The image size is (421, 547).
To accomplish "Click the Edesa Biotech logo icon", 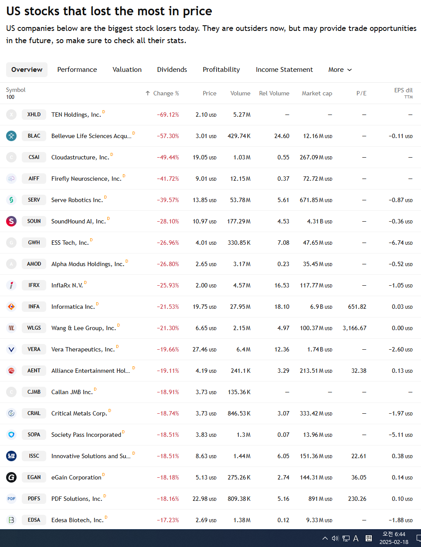I will click(x=11, y=520).
